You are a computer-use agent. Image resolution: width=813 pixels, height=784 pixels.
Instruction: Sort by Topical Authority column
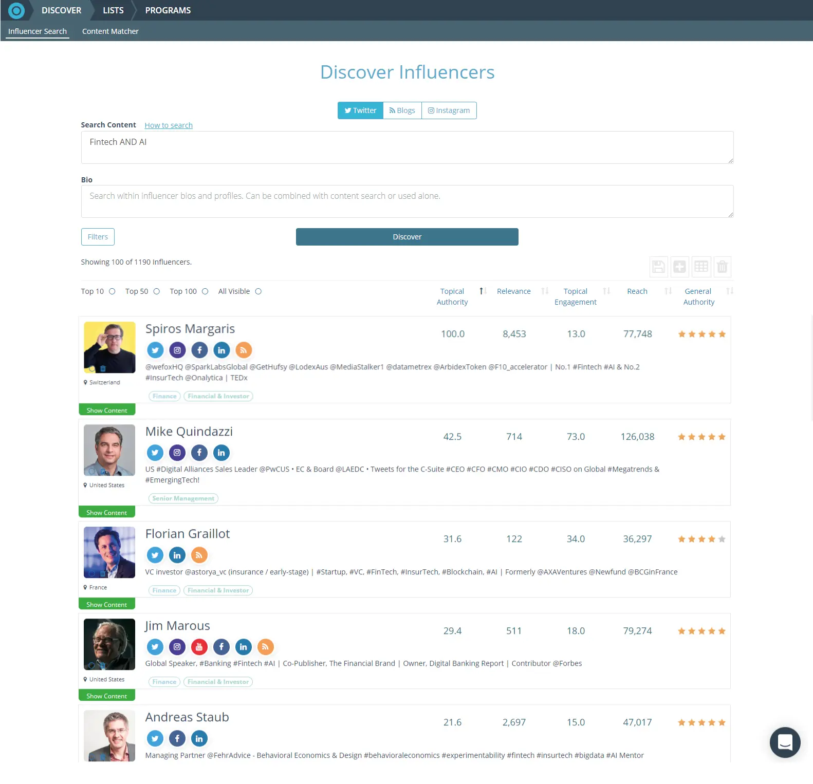(452, 296)
